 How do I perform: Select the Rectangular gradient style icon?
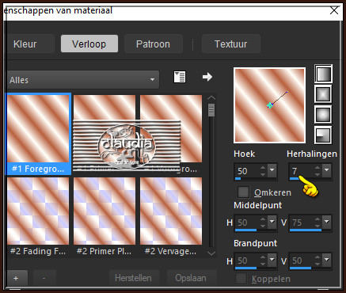coord(323,93)
